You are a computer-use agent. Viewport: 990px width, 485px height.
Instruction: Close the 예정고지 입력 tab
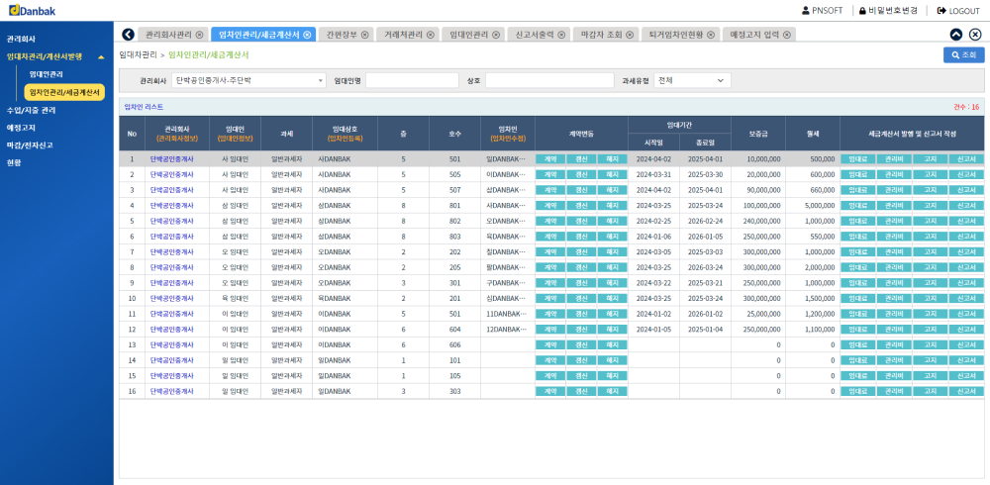pyautogui.click(x=787, y=35)
